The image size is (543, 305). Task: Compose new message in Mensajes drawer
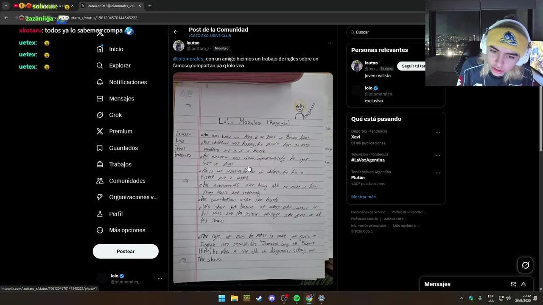[513, 284]
